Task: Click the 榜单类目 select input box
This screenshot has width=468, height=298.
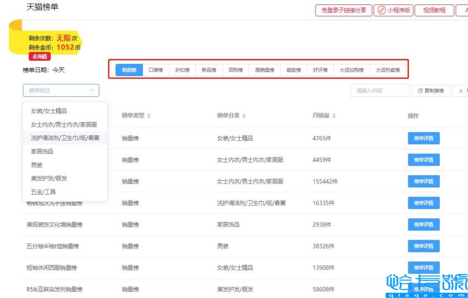Action: (61, 90)
